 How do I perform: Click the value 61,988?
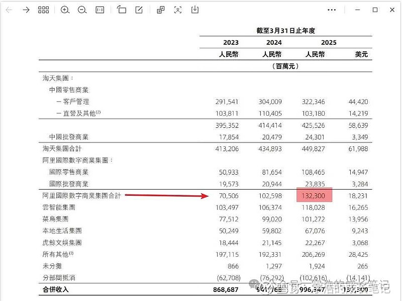[358, 148]
